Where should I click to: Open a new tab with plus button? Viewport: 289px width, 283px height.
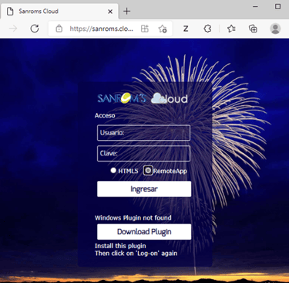click(126, 11)
